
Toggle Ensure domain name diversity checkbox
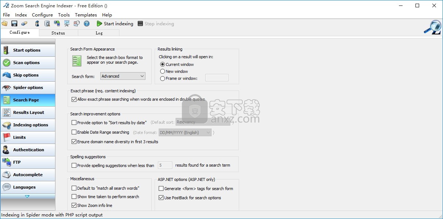click(74, 142)
